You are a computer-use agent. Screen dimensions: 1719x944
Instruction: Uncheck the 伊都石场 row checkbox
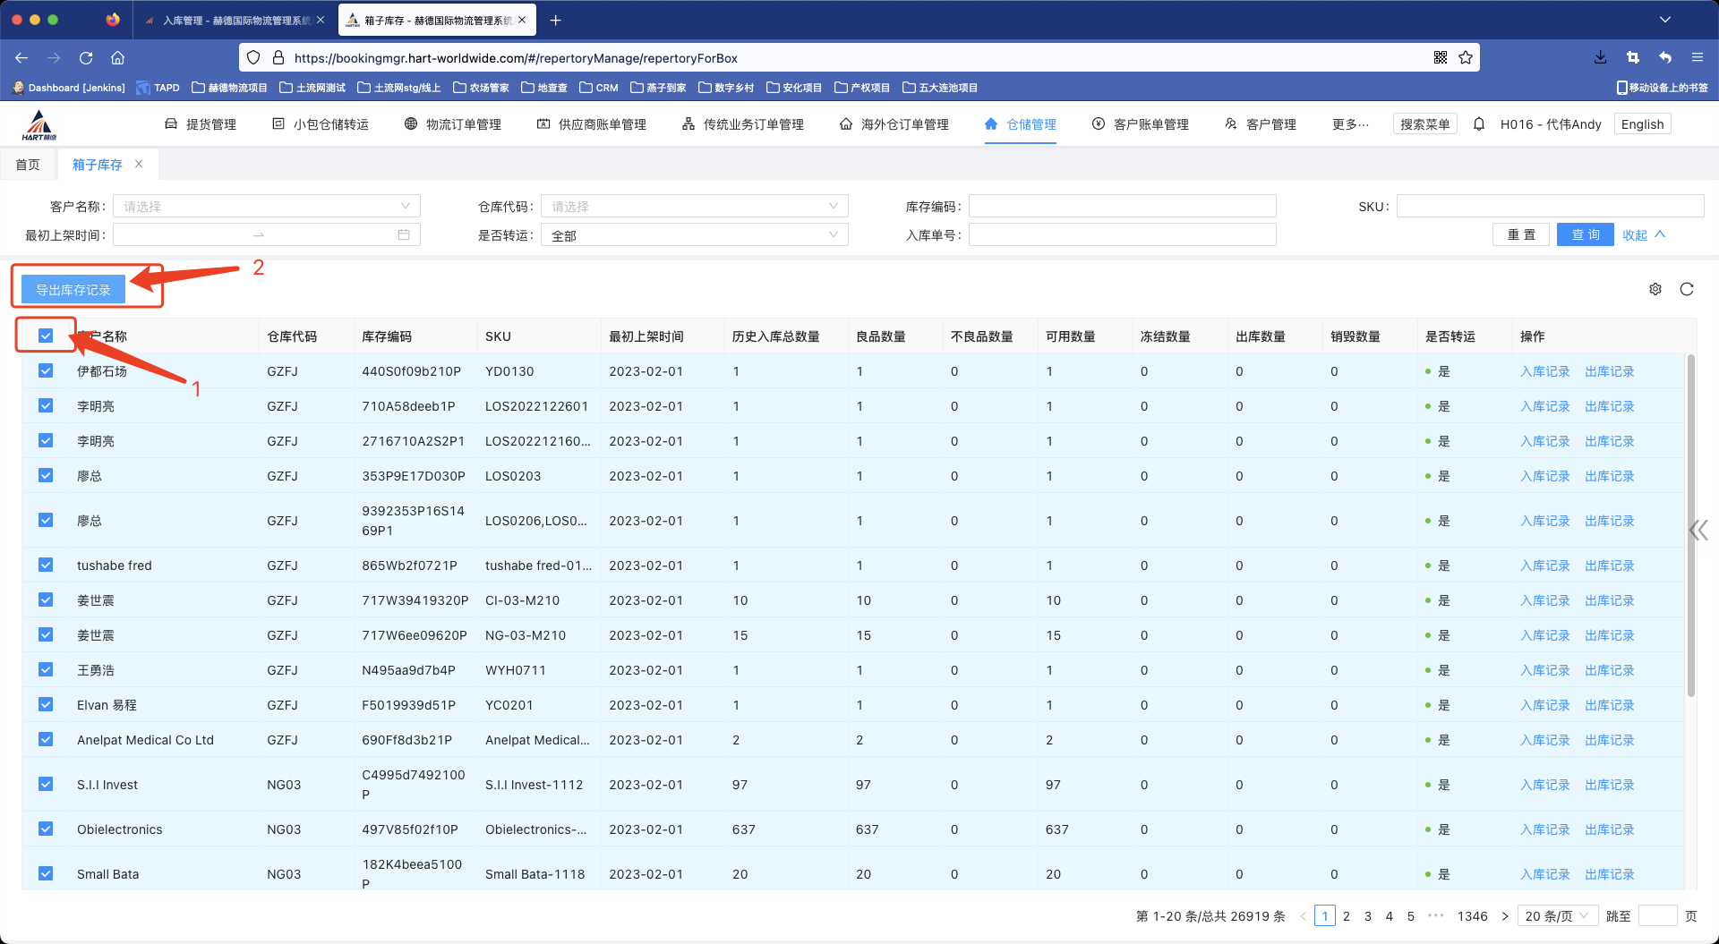coord(46,371)
